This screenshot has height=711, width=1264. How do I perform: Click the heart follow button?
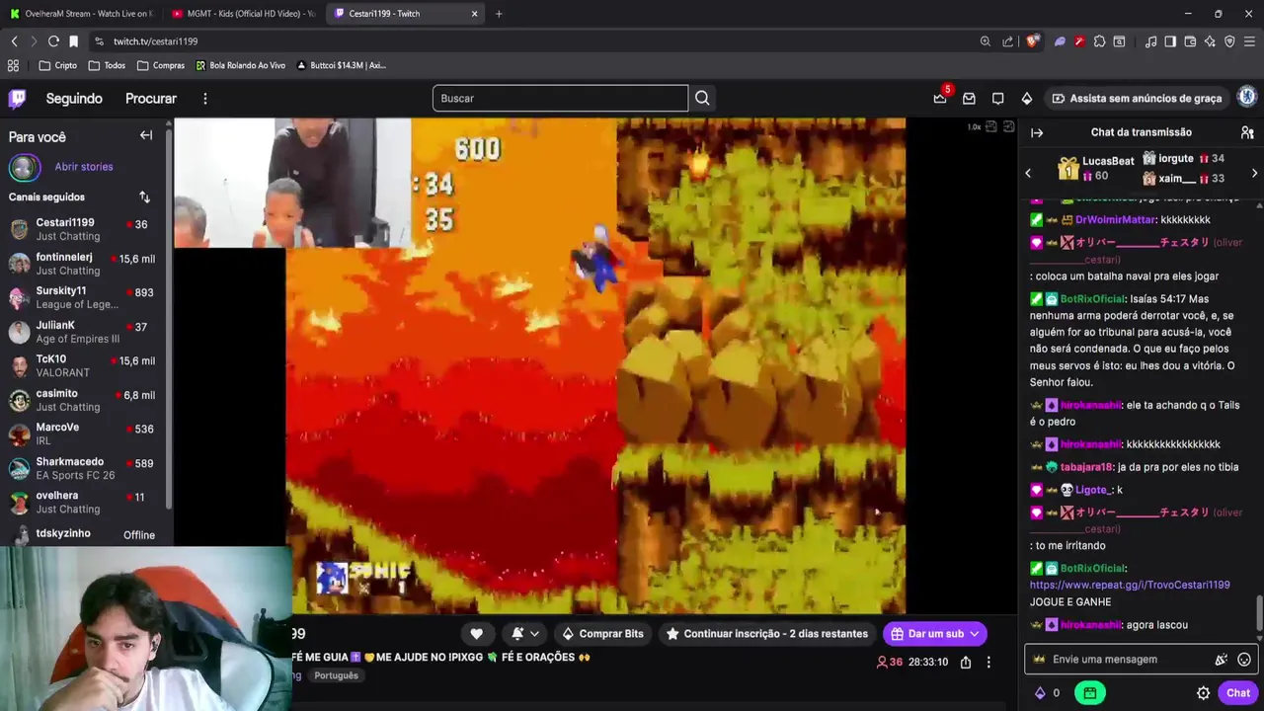click(476, 634)
